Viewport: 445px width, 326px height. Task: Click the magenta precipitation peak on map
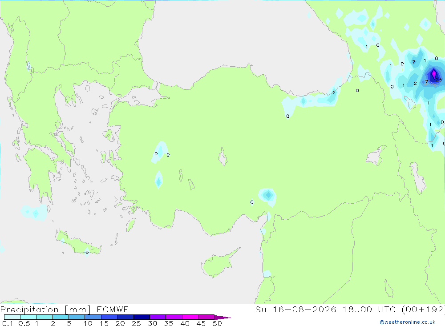(433, 74)
